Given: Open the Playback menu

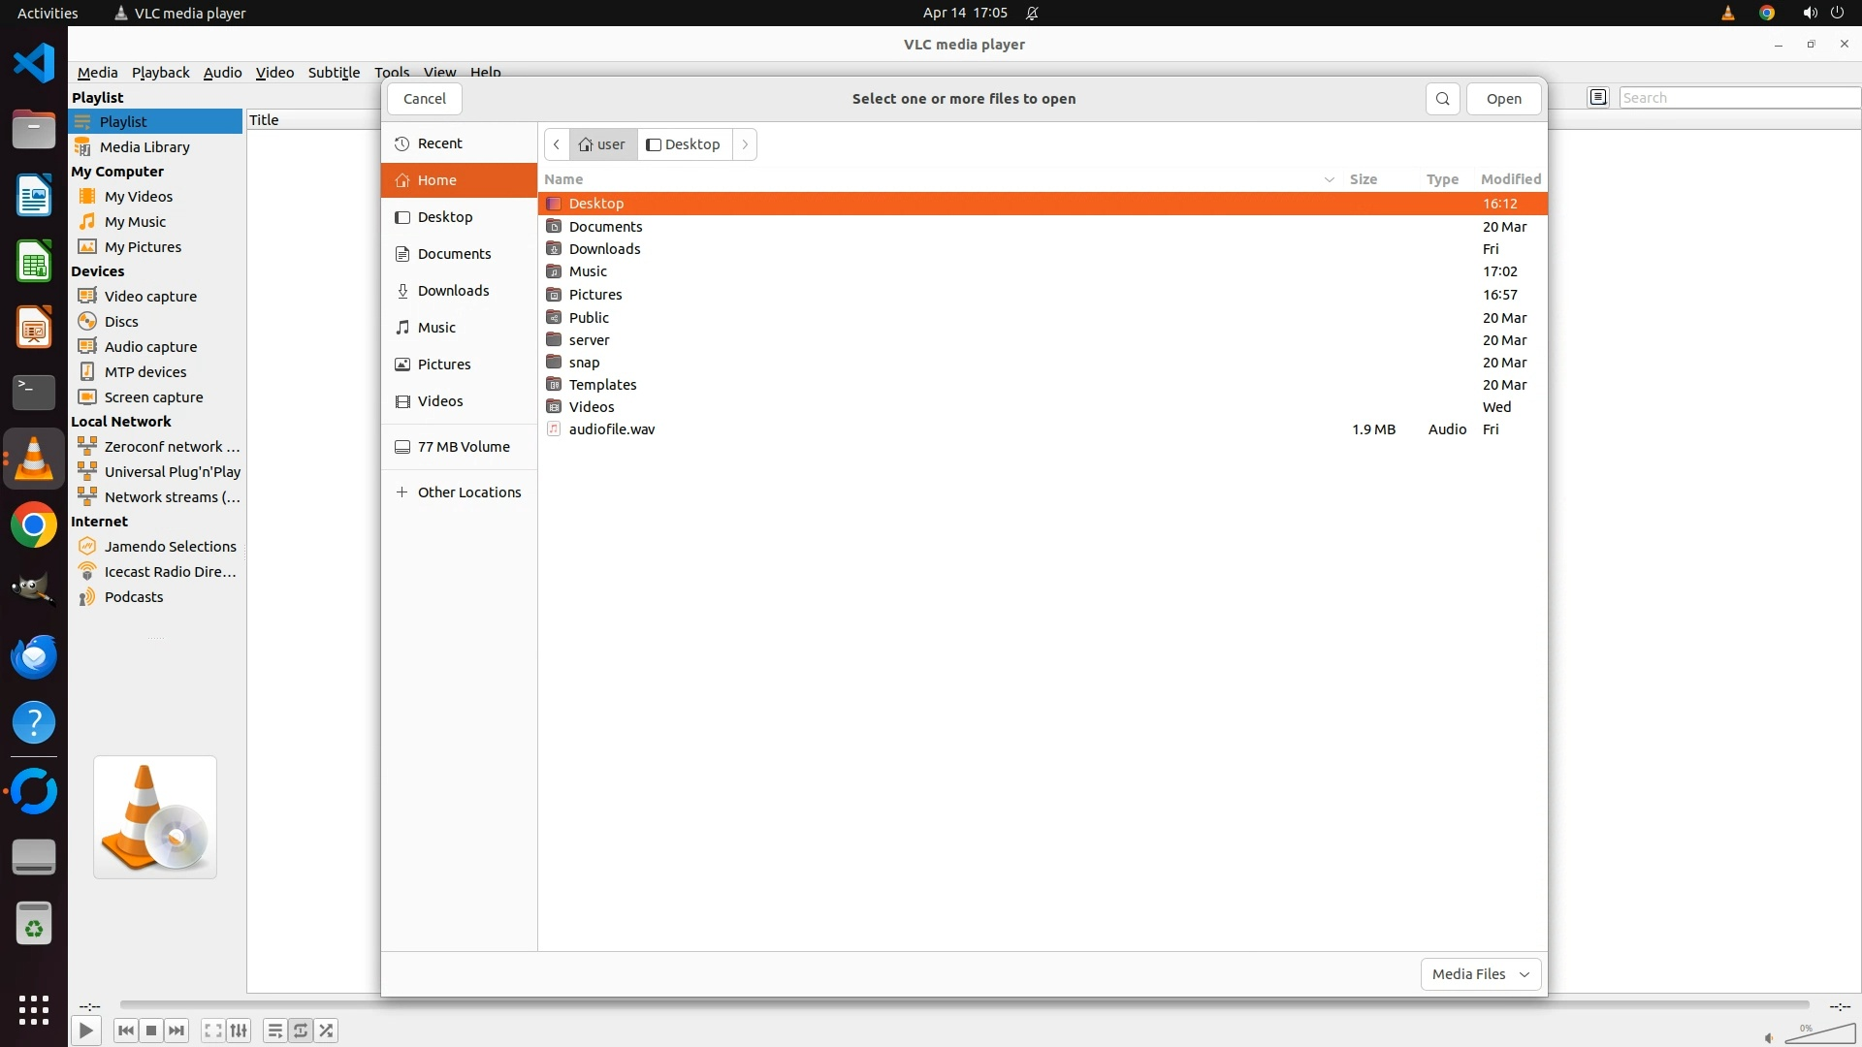Looking at the screenshot, I should coord(160,72).
